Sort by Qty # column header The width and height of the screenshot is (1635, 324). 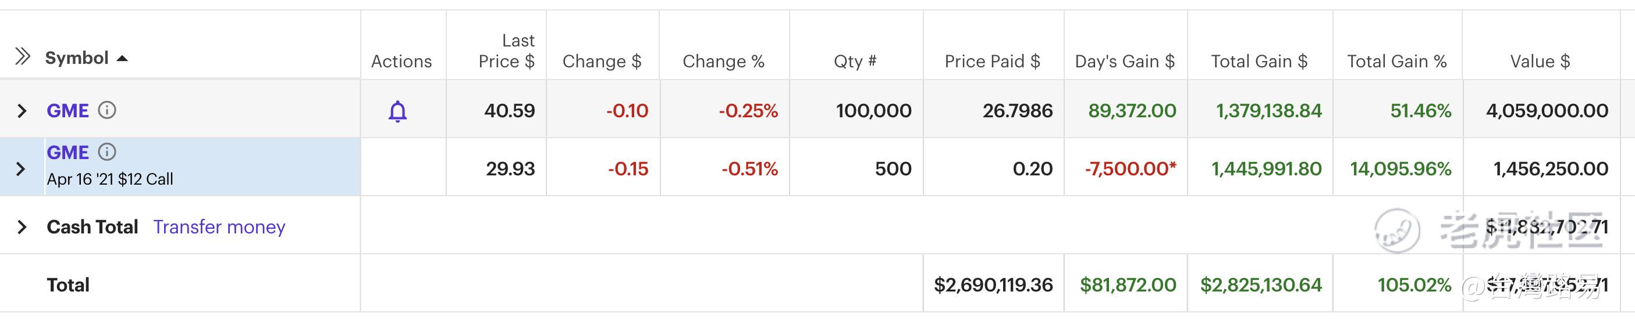click(855, 62)
